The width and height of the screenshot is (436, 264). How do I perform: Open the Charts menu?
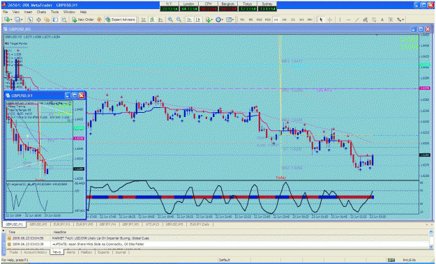click(41, 13)
